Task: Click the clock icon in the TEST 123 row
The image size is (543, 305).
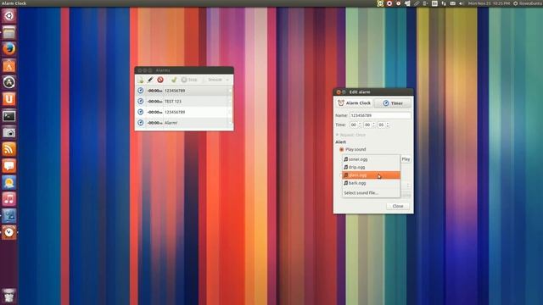Action: click(x=141, y=102)
